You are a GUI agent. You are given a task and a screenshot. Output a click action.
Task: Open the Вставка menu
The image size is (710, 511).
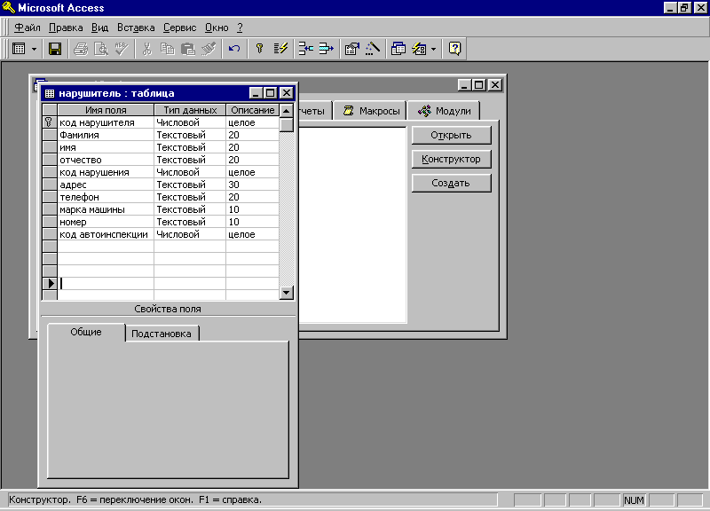click(136, 28)
